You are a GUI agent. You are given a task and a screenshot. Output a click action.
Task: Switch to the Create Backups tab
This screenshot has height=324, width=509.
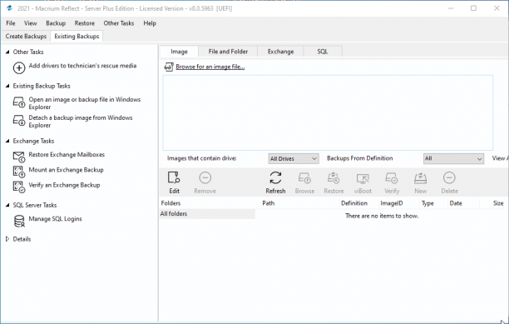coord(26,37)
